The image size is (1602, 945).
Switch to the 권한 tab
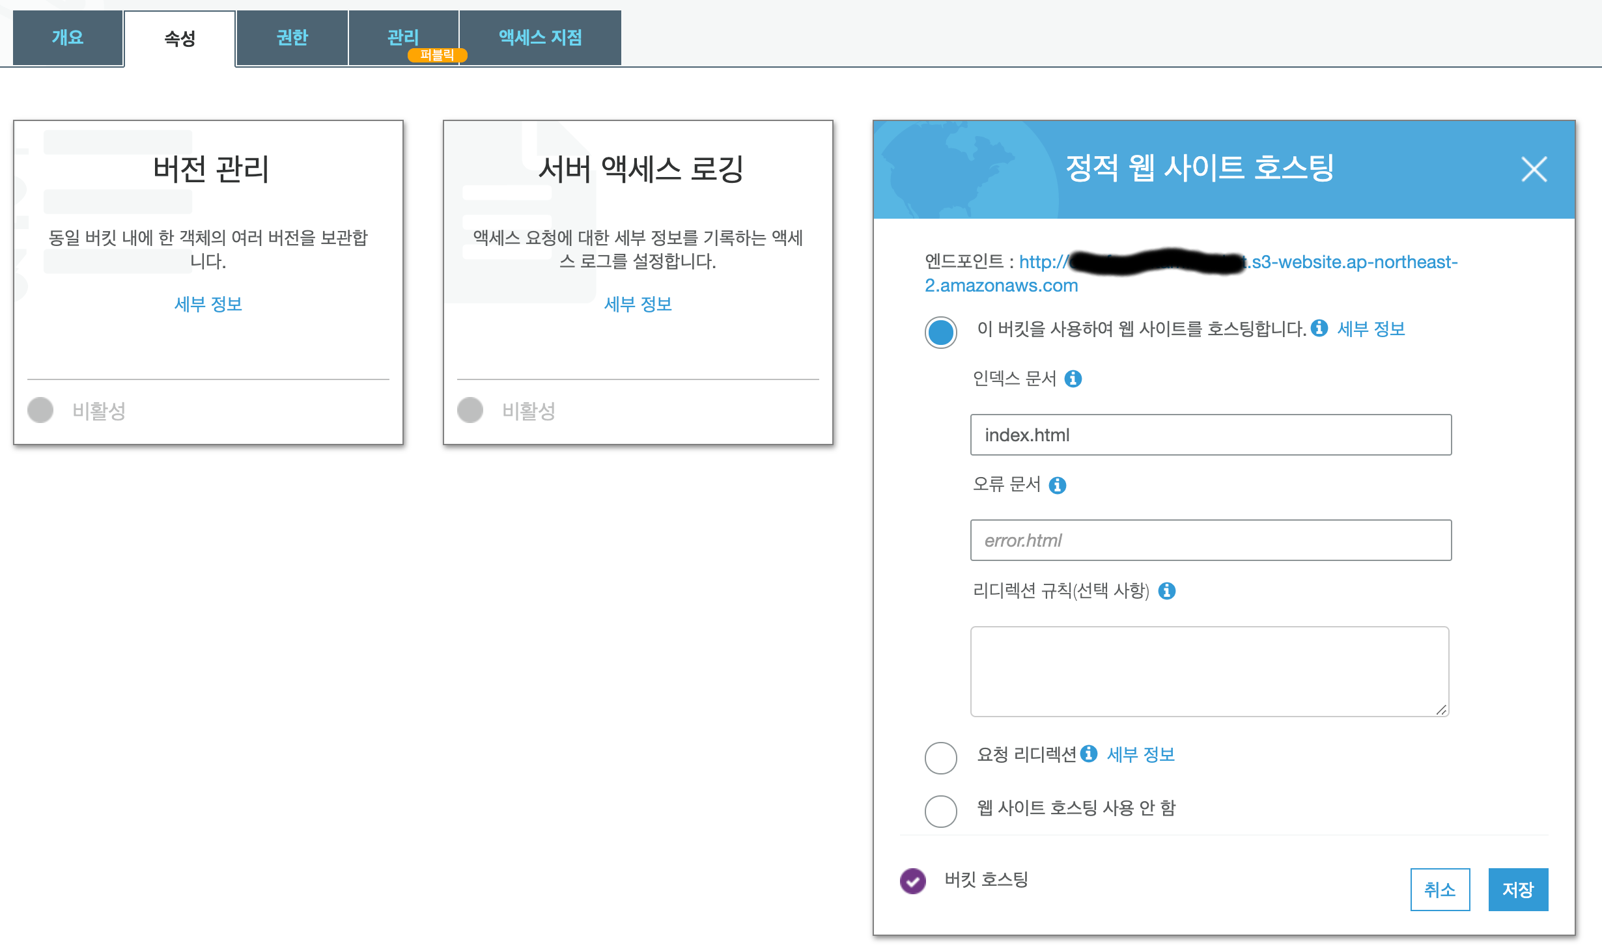tap(292, 38)
